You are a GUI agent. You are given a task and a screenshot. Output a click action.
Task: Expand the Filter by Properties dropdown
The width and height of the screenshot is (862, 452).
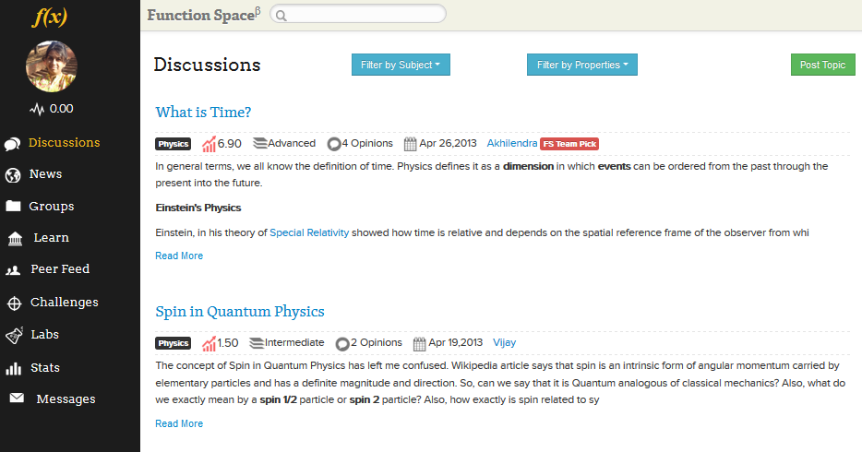pyautogui.click(x=582, y=65)
